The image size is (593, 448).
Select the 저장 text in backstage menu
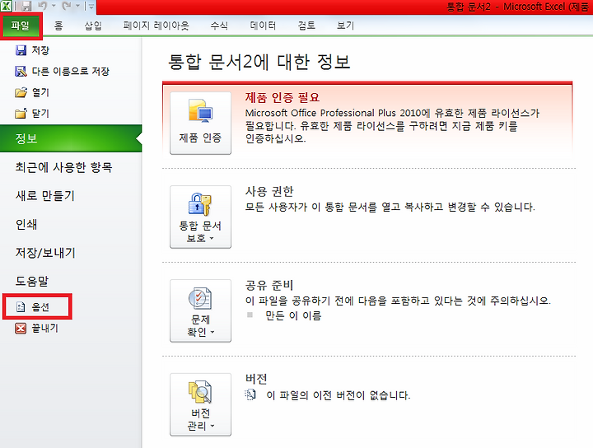tap(40, 50)
